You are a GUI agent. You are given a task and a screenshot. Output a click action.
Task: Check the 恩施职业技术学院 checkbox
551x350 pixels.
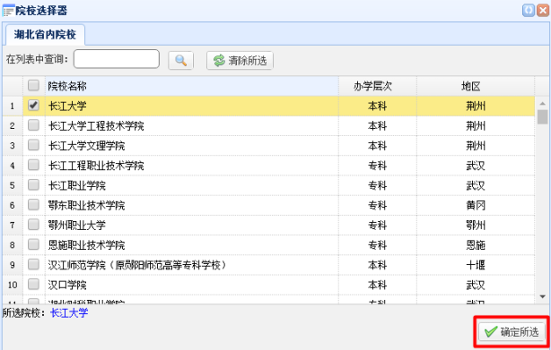pos(33,244)
